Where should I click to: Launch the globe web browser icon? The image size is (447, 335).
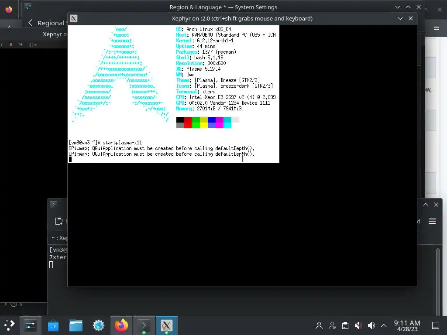tap(99, 325)
